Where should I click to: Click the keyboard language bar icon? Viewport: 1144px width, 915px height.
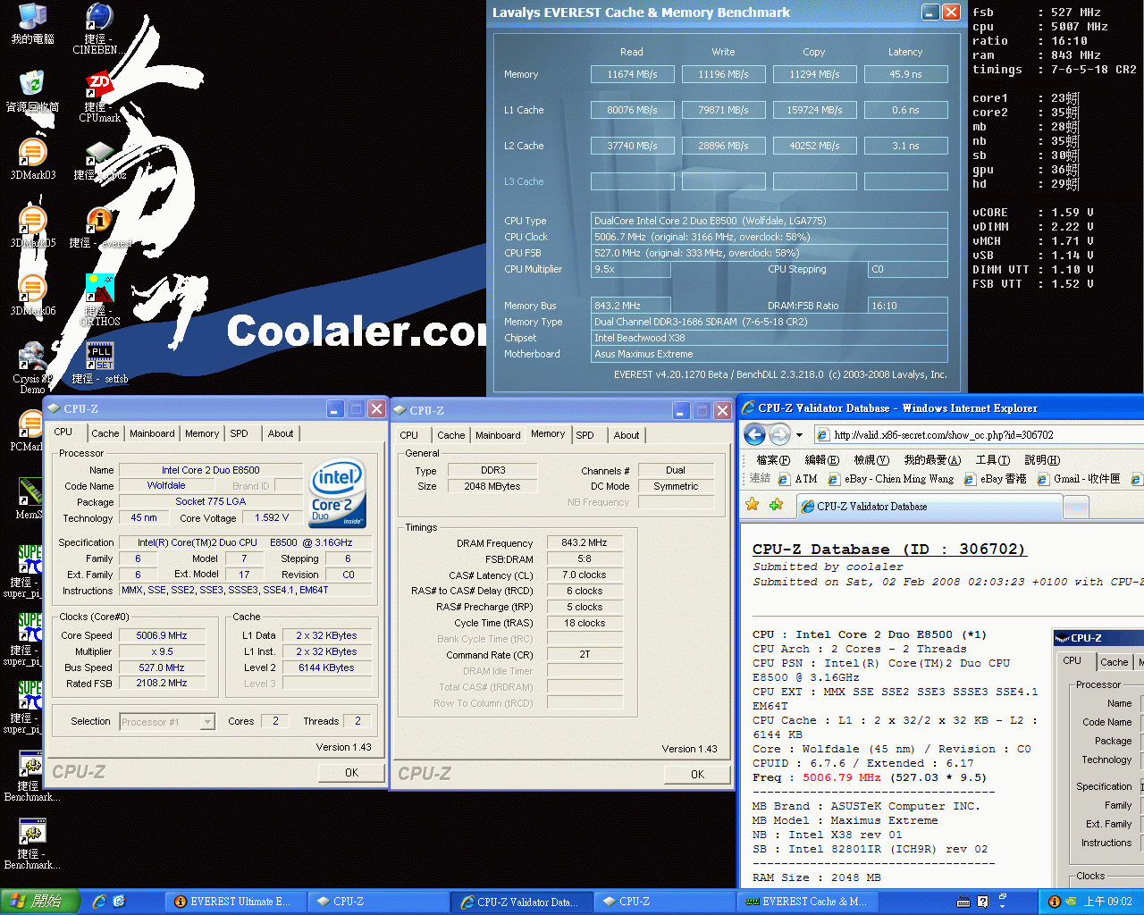coord(964,902)
